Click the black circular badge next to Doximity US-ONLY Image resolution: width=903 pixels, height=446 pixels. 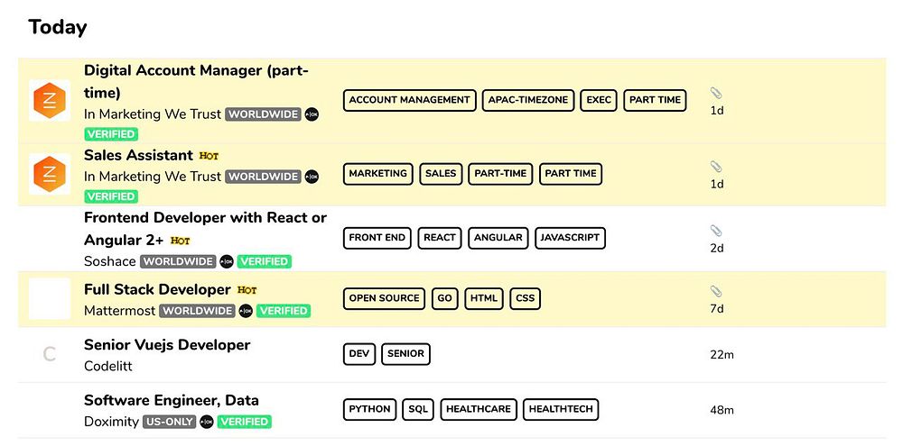coord(207,422)
